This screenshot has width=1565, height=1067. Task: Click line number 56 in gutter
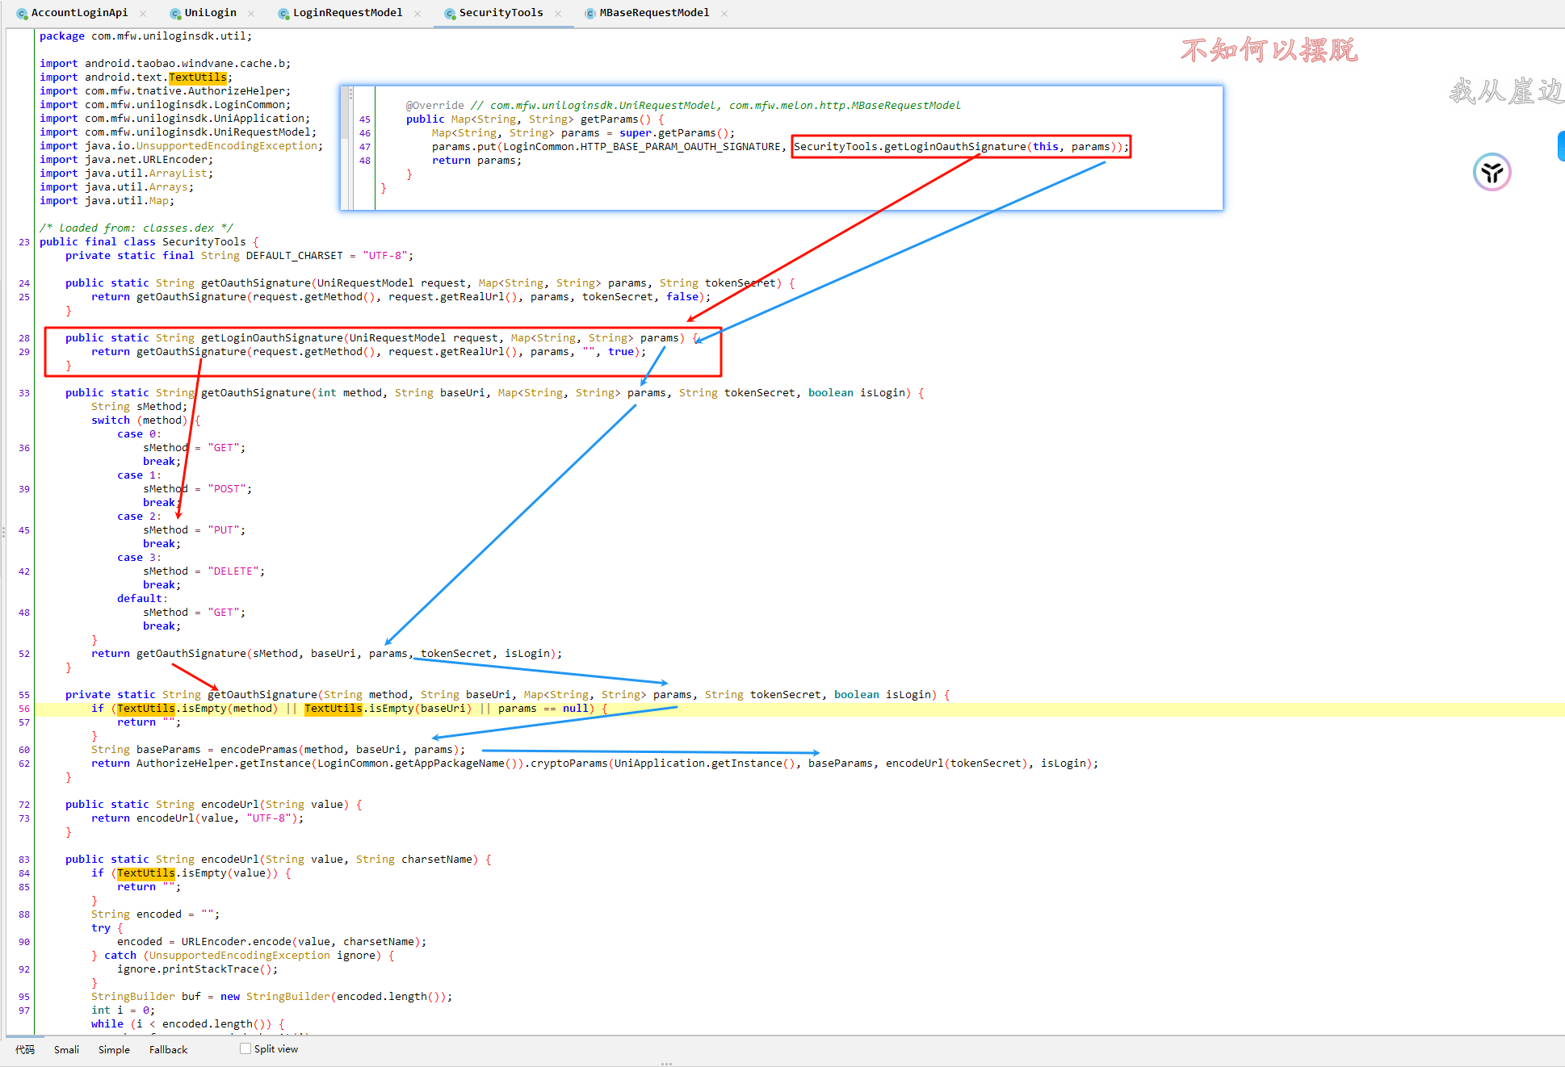click(24, 709)
